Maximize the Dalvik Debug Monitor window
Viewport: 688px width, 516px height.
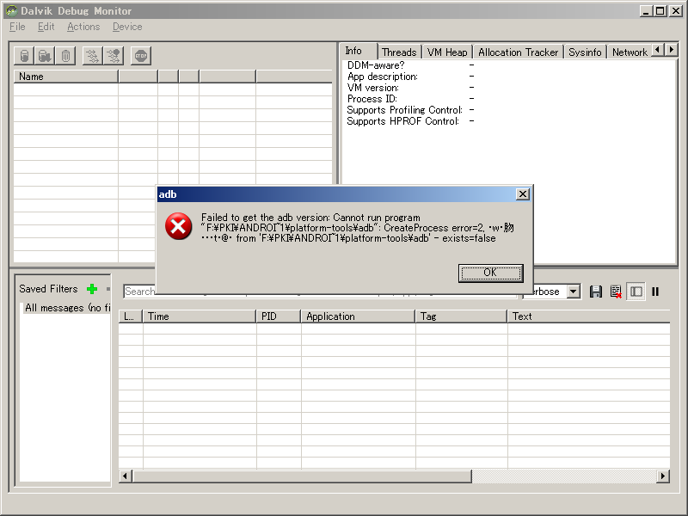[x=660, y=11]
